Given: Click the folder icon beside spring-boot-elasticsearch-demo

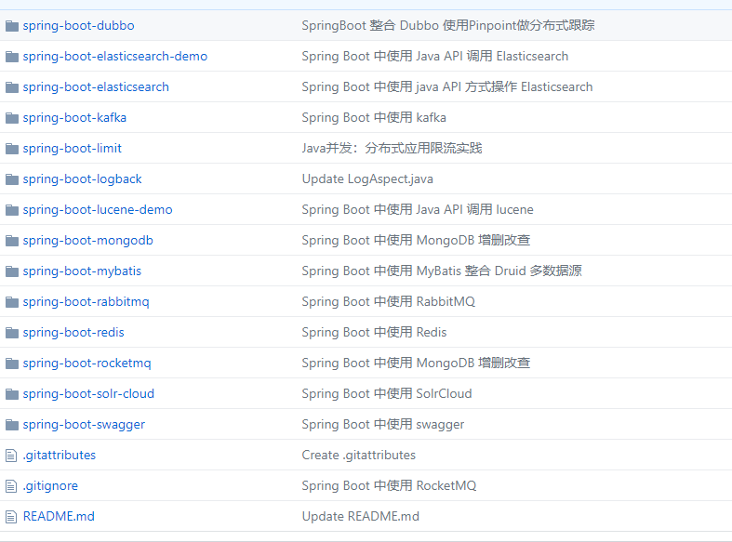Looking at the screenshot, I should pyautogui.click(x=12, y=57).
